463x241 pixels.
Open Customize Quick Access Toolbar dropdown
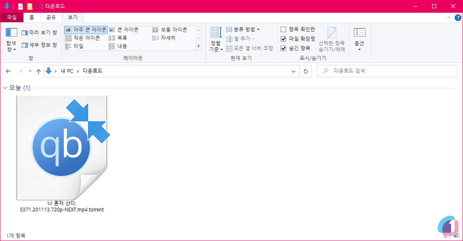point(37,7)
